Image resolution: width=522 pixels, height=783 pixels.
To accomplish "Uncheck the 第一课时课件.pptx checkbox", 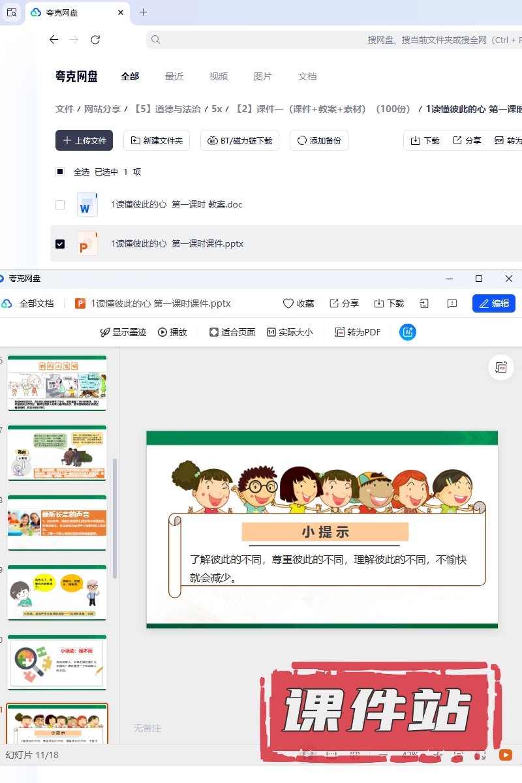I will click(x=60, y=243).
